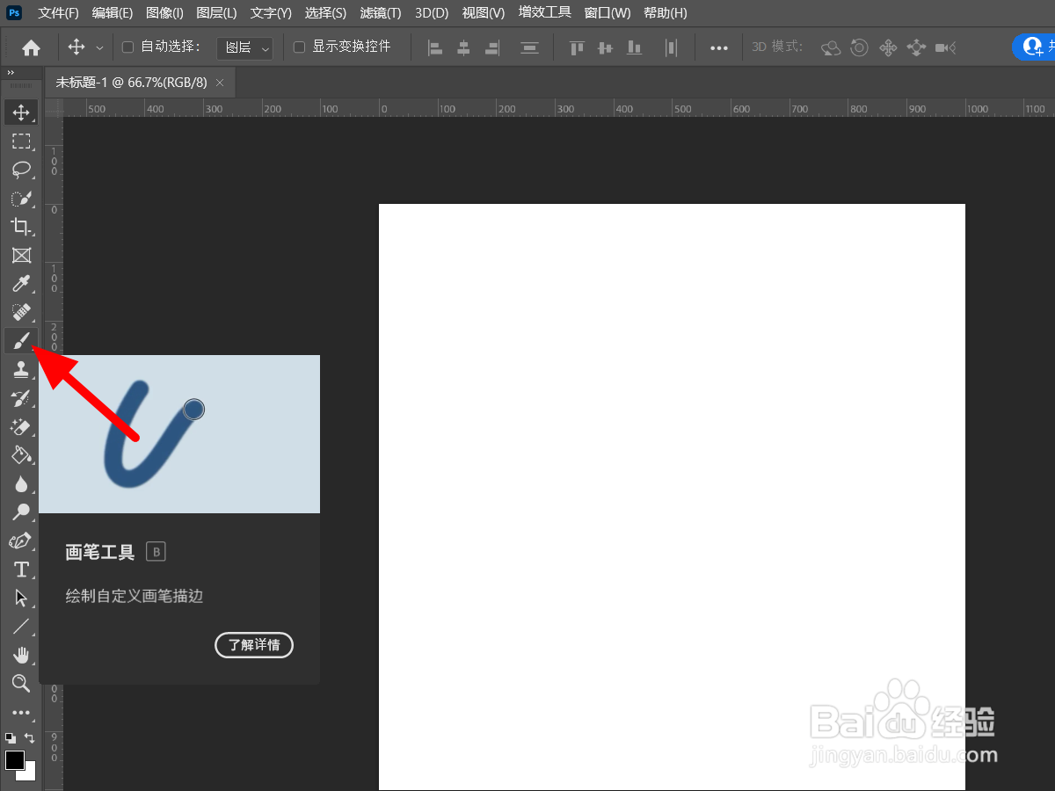Image resolution: width=1055 pixels, height=791 pixels.
Task: Click the white background color swatch
Action: [30, 773]
